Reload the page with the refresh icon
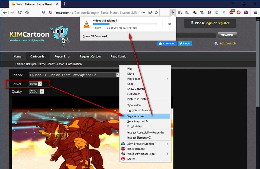Screen dimensions: 260x169 pyautogui.click(x=20, y=12)
